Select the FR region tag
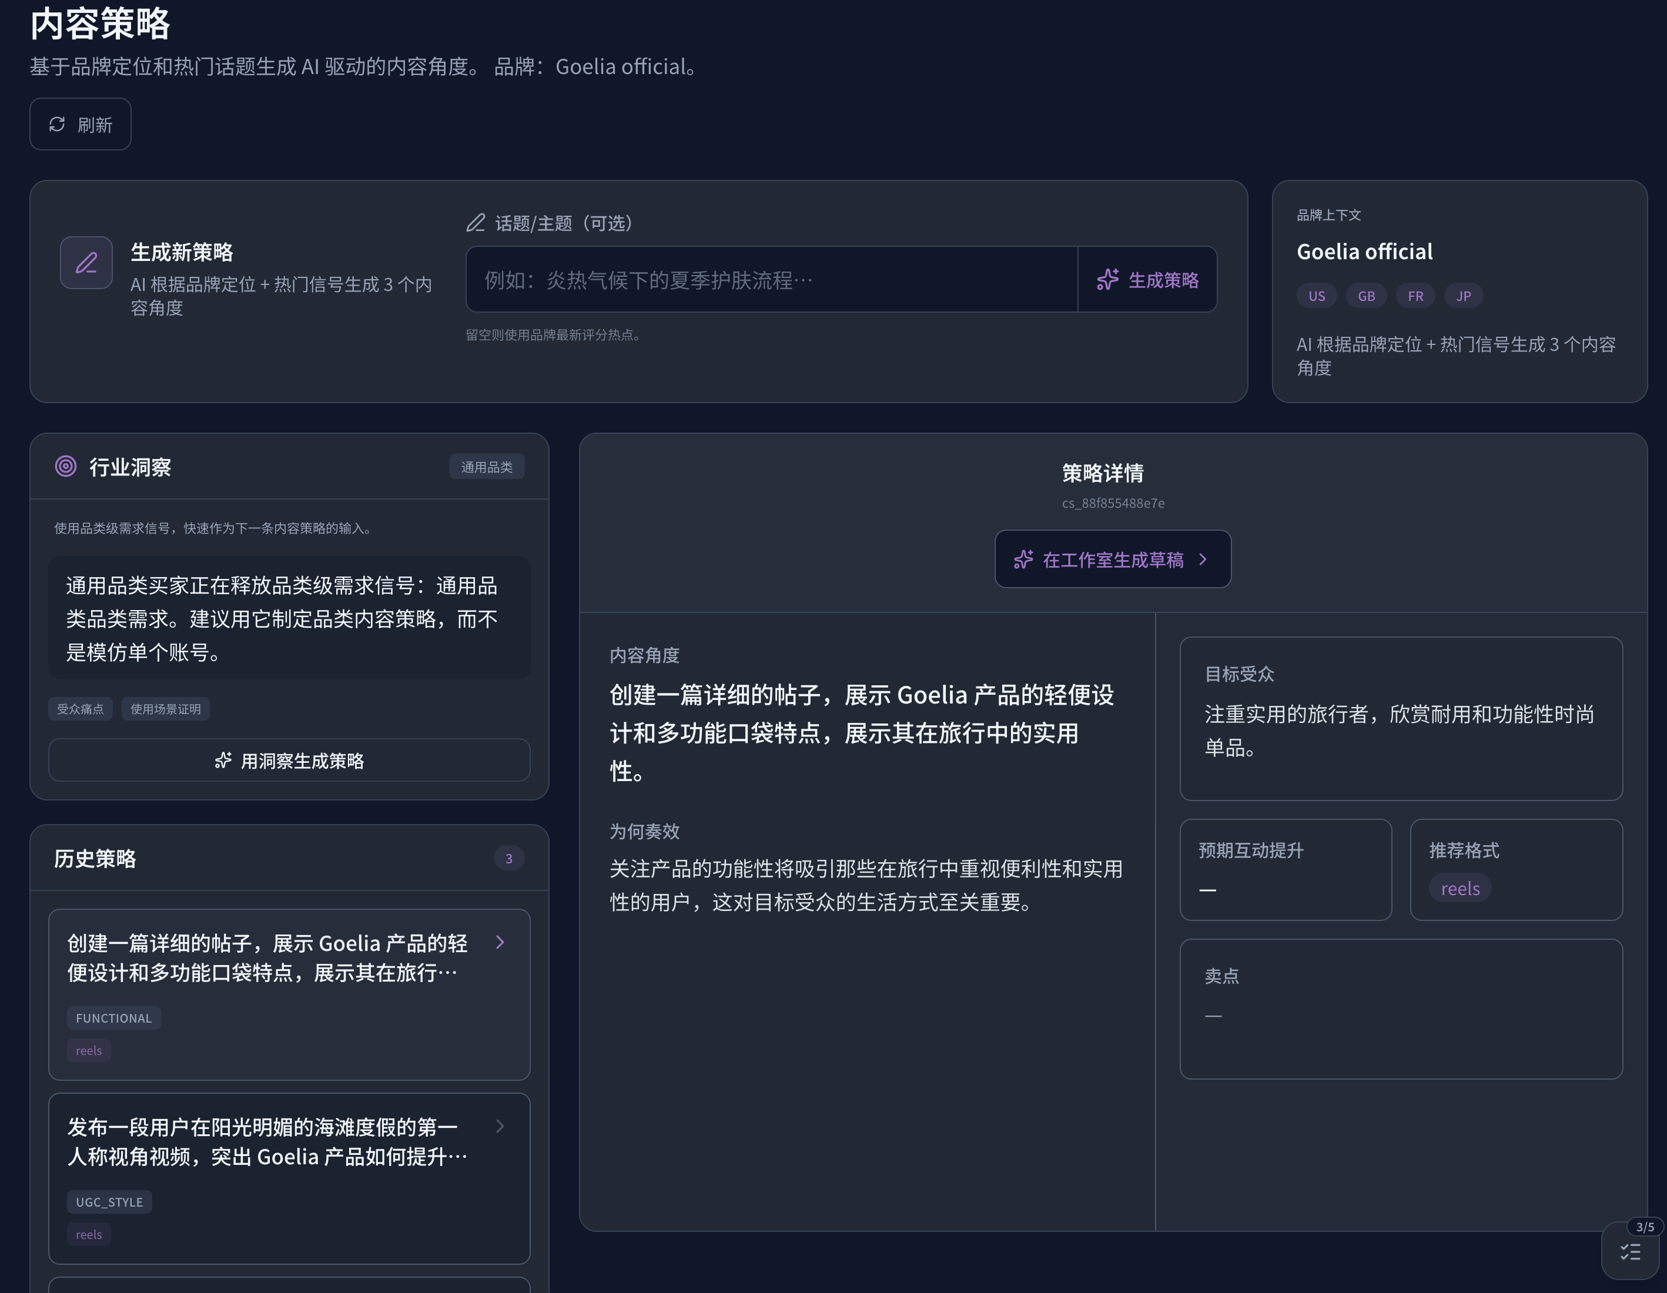 point(1415,296)
